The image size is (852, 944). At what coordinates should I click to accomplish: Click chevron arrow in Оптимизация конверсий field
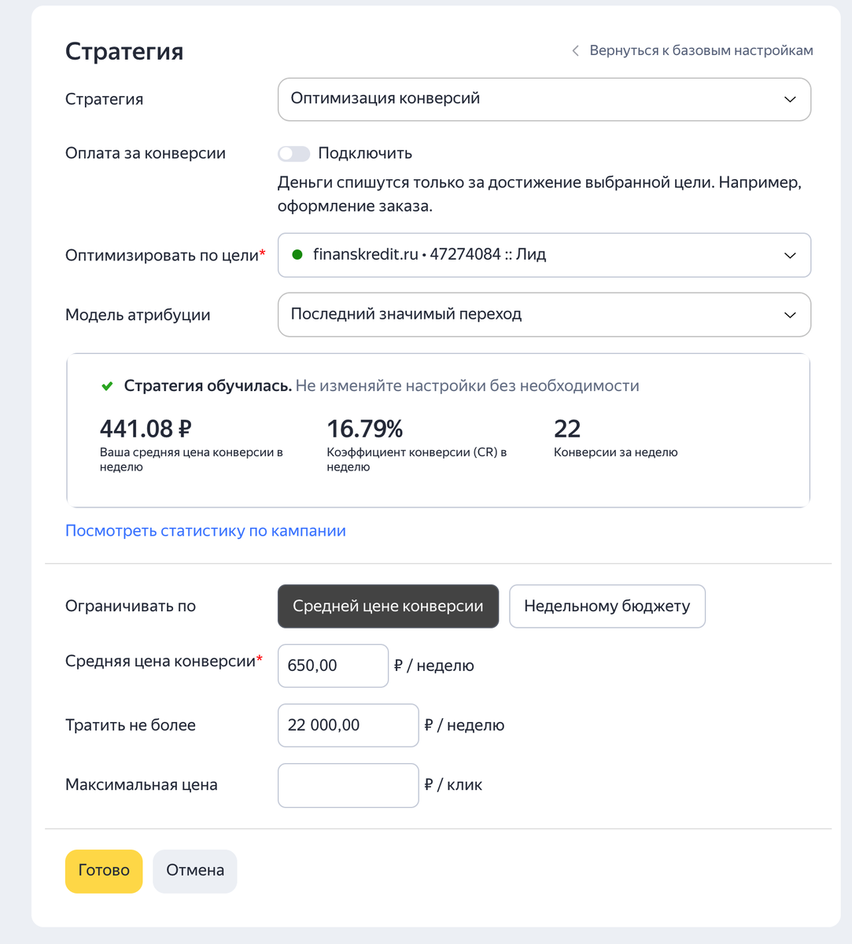pos(790,100)
